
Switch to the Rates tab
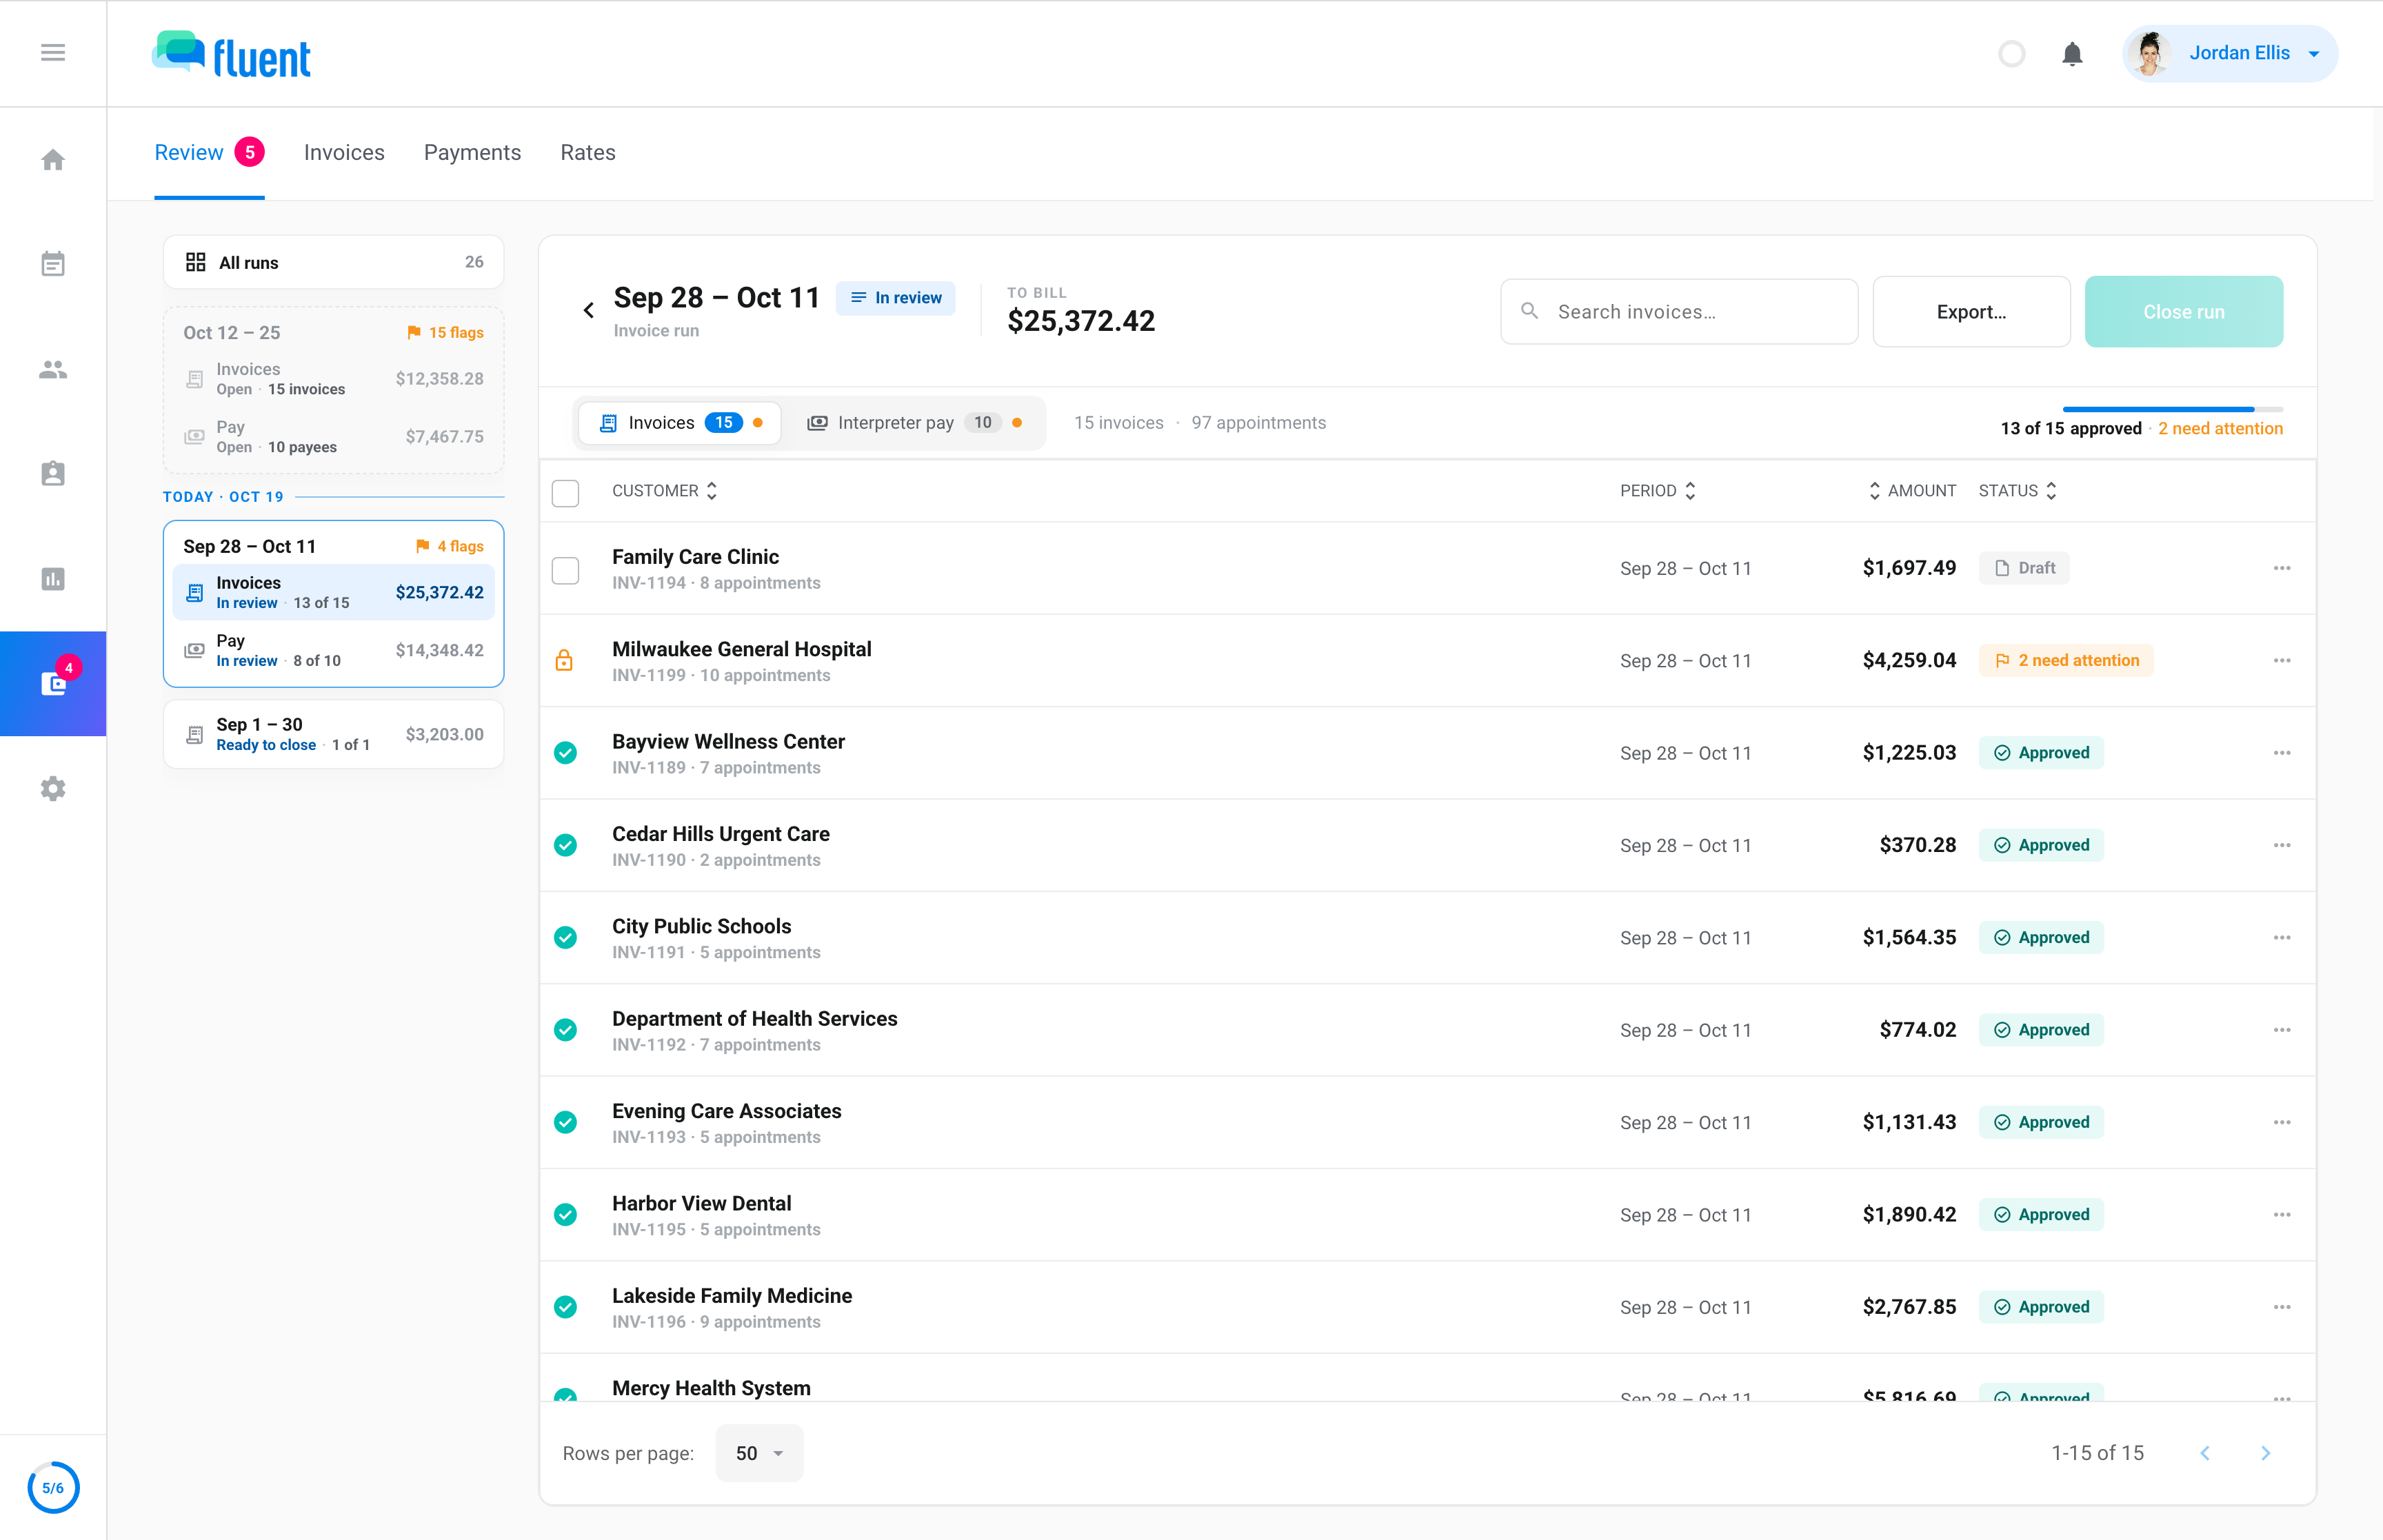coord(587,153)
